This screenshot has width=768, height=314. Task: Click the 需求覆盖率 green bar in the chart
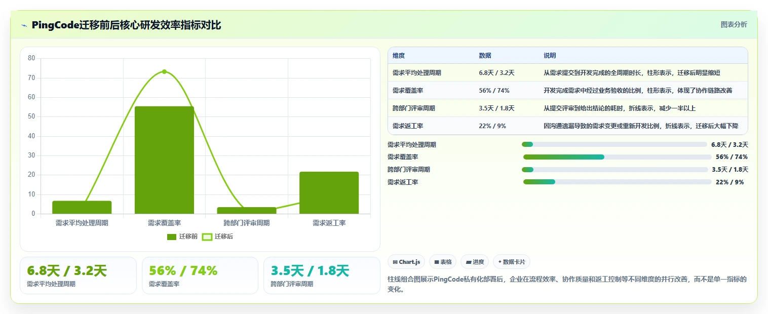click(x=164, y=160)
